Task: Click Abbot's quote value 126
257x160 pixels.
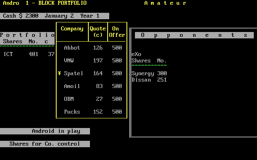Action: pos(98,48)
